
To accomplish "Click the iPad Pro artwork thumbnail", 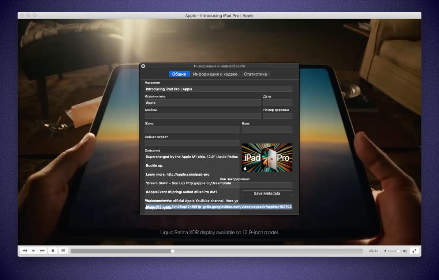I will coord(267,157).
